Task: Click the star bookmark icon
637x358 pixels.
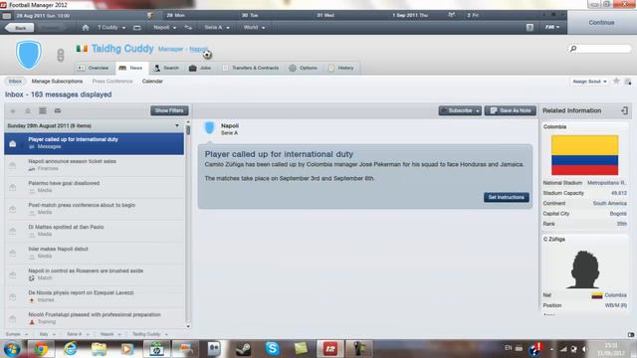Action: point(616,82)
